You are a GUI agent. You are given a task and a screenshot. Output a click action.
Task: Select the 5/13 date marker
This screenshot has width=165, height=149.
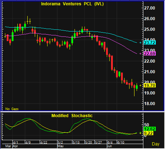click(76, 142)
